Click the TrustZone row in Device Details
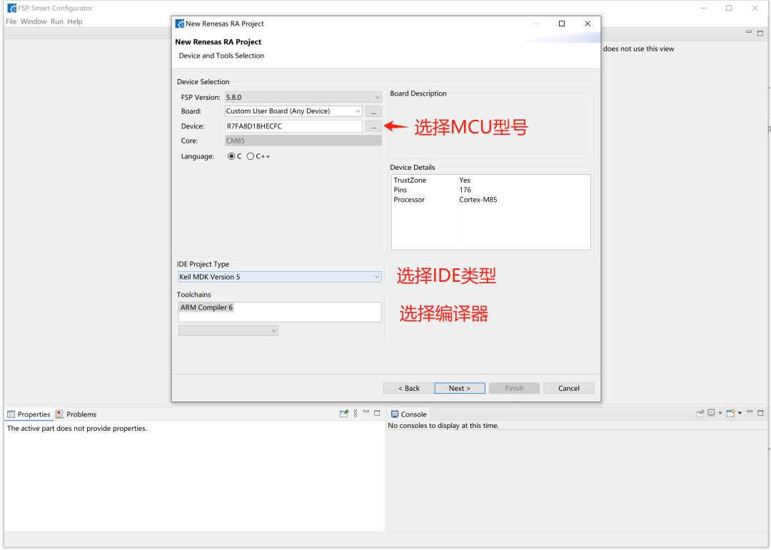Screen dimensions: 771x550 click(x=490, y=180)
